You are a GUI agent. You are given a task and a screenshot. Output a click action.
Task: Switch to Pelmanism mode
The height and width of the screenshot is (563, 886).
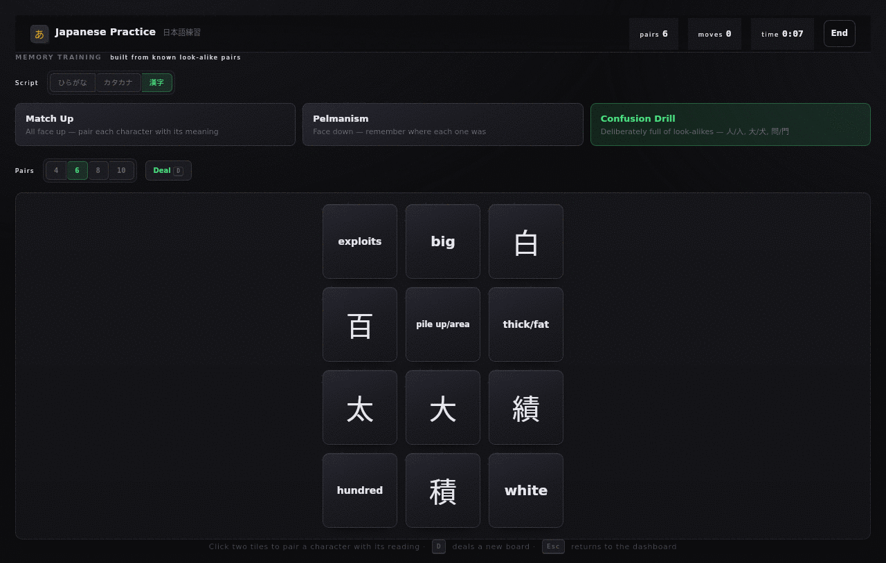click(443, 124)
